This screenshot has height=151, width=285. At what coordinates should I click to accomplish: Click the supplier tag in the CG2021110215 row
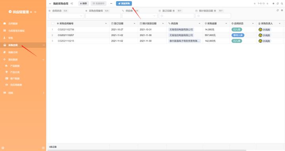coord(184,41)
